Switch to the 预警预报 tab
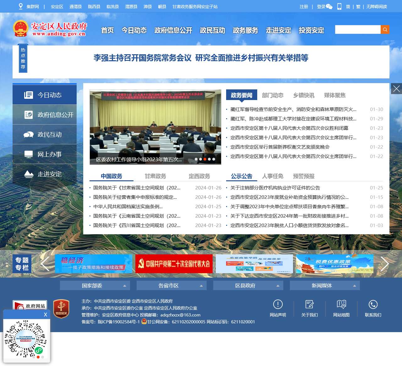 (x=304, y=176)
